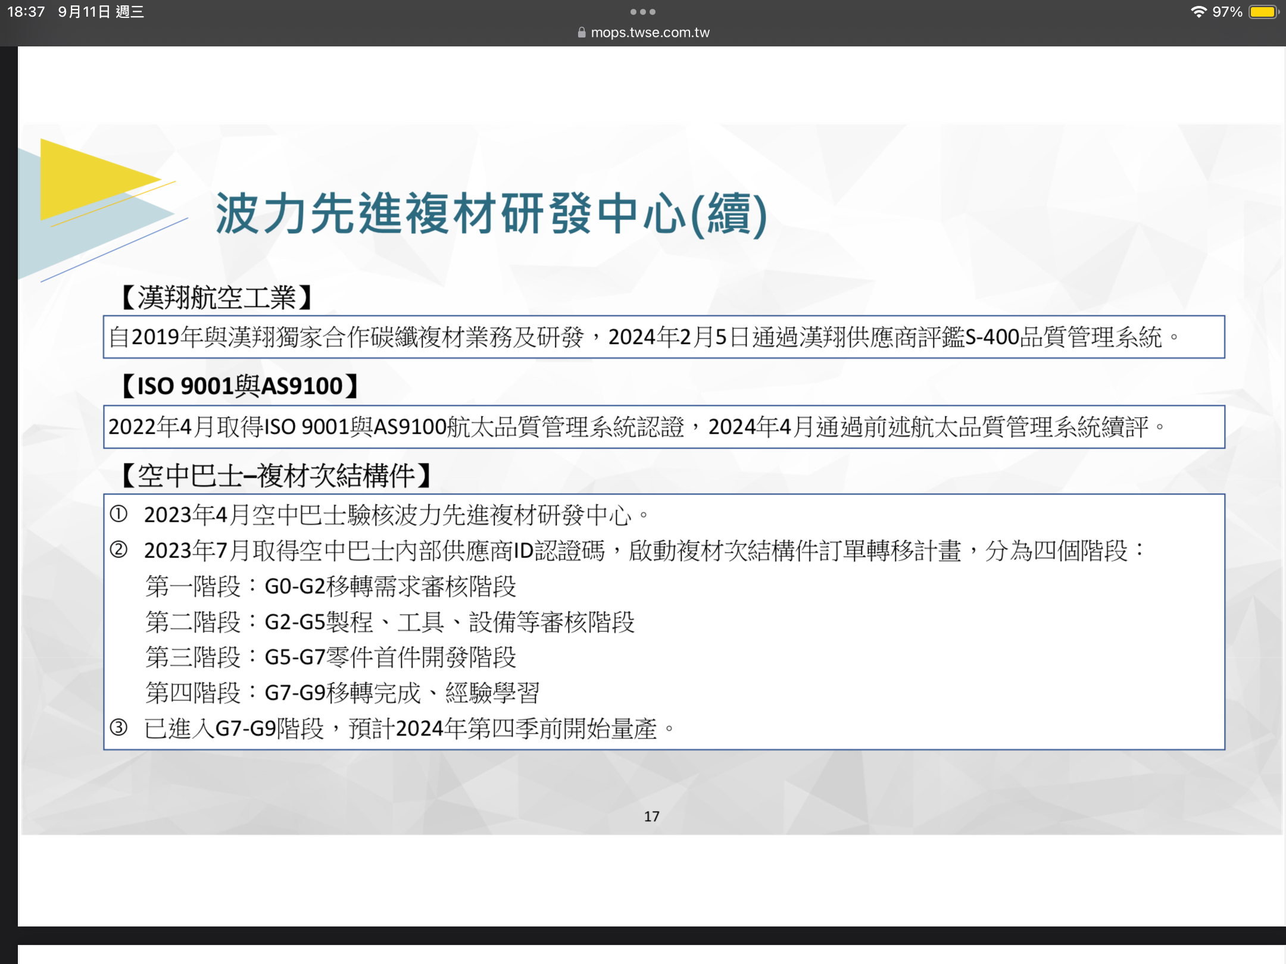The width and height of the screenshot is (1286, 964).
Task: Tap the date 9月11日 週三
Action: coord(101,12)
